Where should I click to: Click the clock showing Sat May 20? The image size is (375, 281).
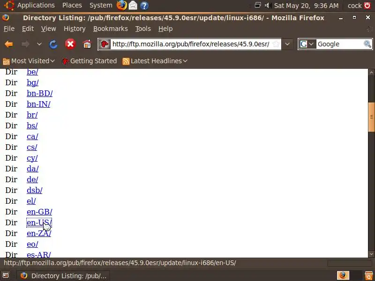[306, 5]
